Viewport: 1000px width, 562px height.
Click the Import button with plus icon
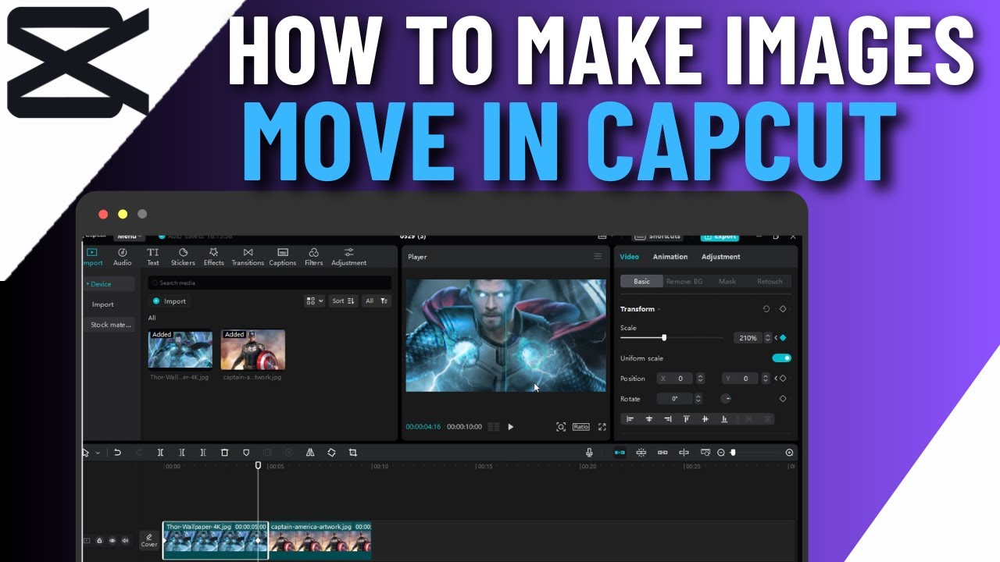click(x=170, y=301)
